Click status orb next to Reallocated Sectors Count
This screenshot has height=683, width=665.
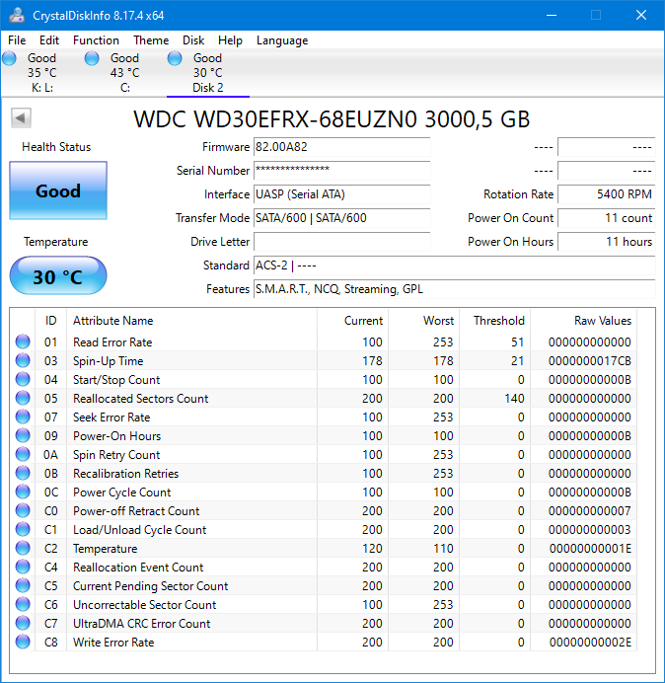click(23, 399)
